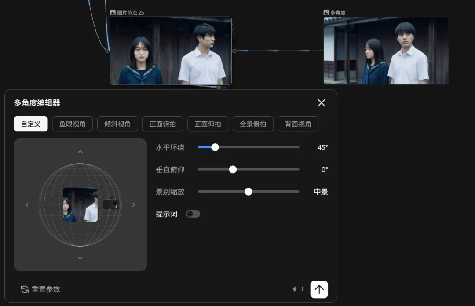Select the 全景俯拍 preset

click(253, 124)
